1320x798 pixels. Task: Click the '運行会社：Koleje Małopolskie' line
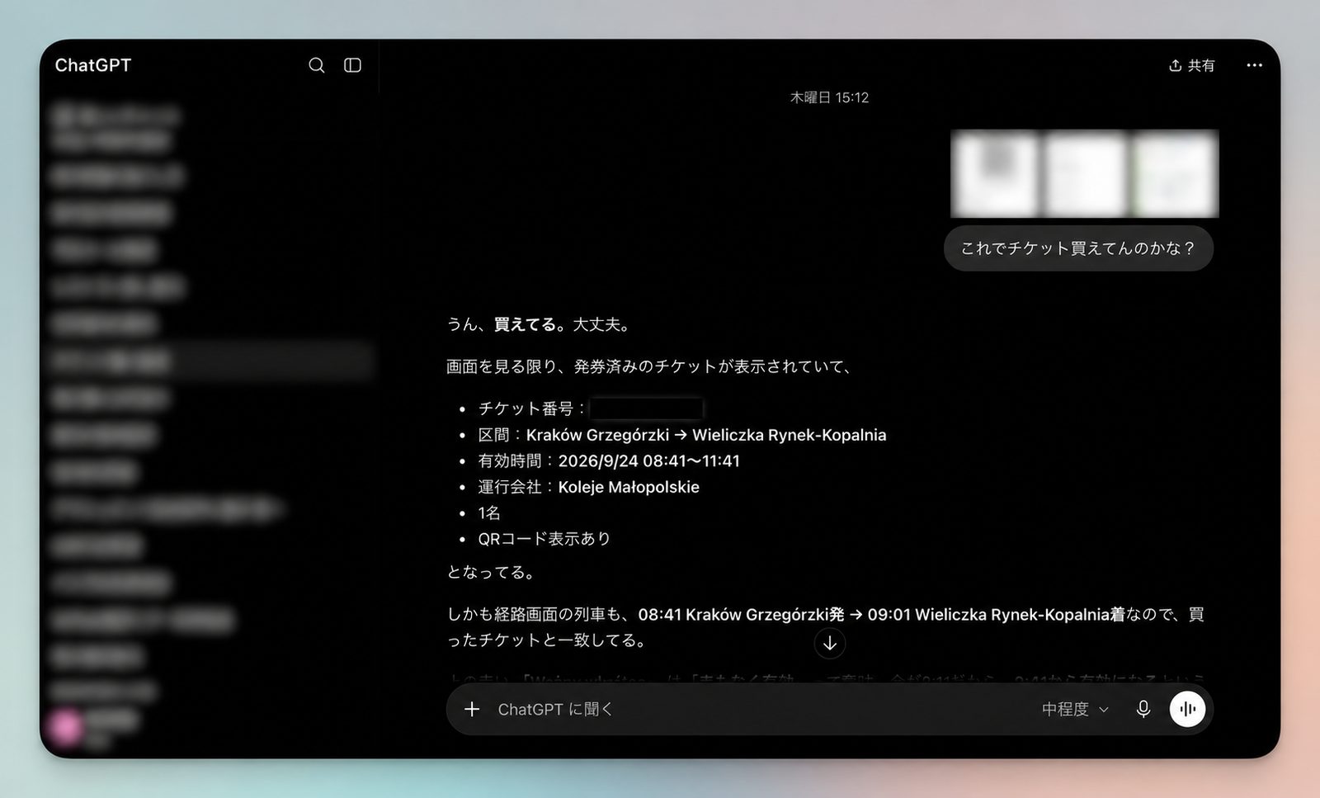[x=588, y=487]
